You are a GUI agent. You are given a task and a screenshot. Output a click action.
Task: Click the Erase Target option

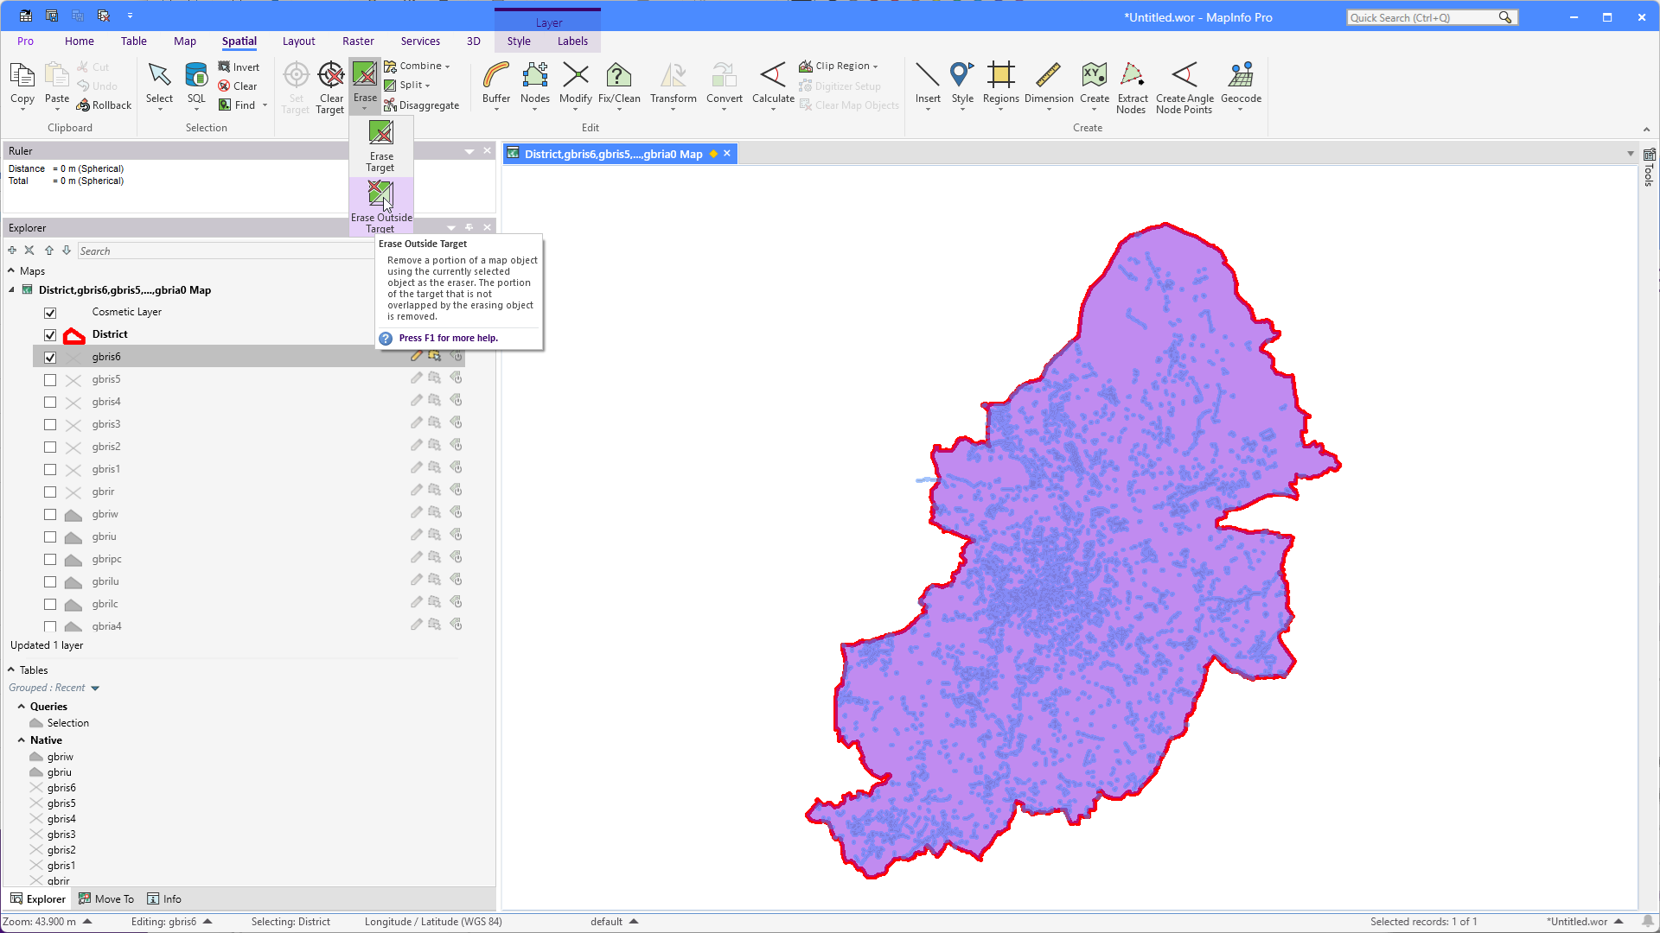380,146
